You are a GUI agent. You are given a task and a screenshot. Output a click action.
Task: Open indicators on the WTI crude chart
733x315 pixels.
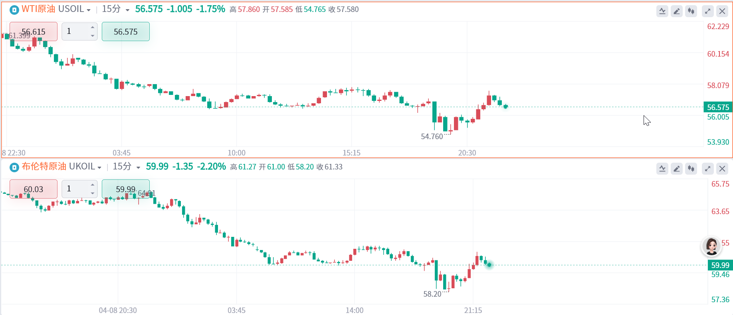pyautogui.click(x=662, y=11)
